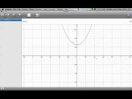Click the Show/Hide Pane toolbar icon
The height and width of the screenshot is (99, 132).
37,15
